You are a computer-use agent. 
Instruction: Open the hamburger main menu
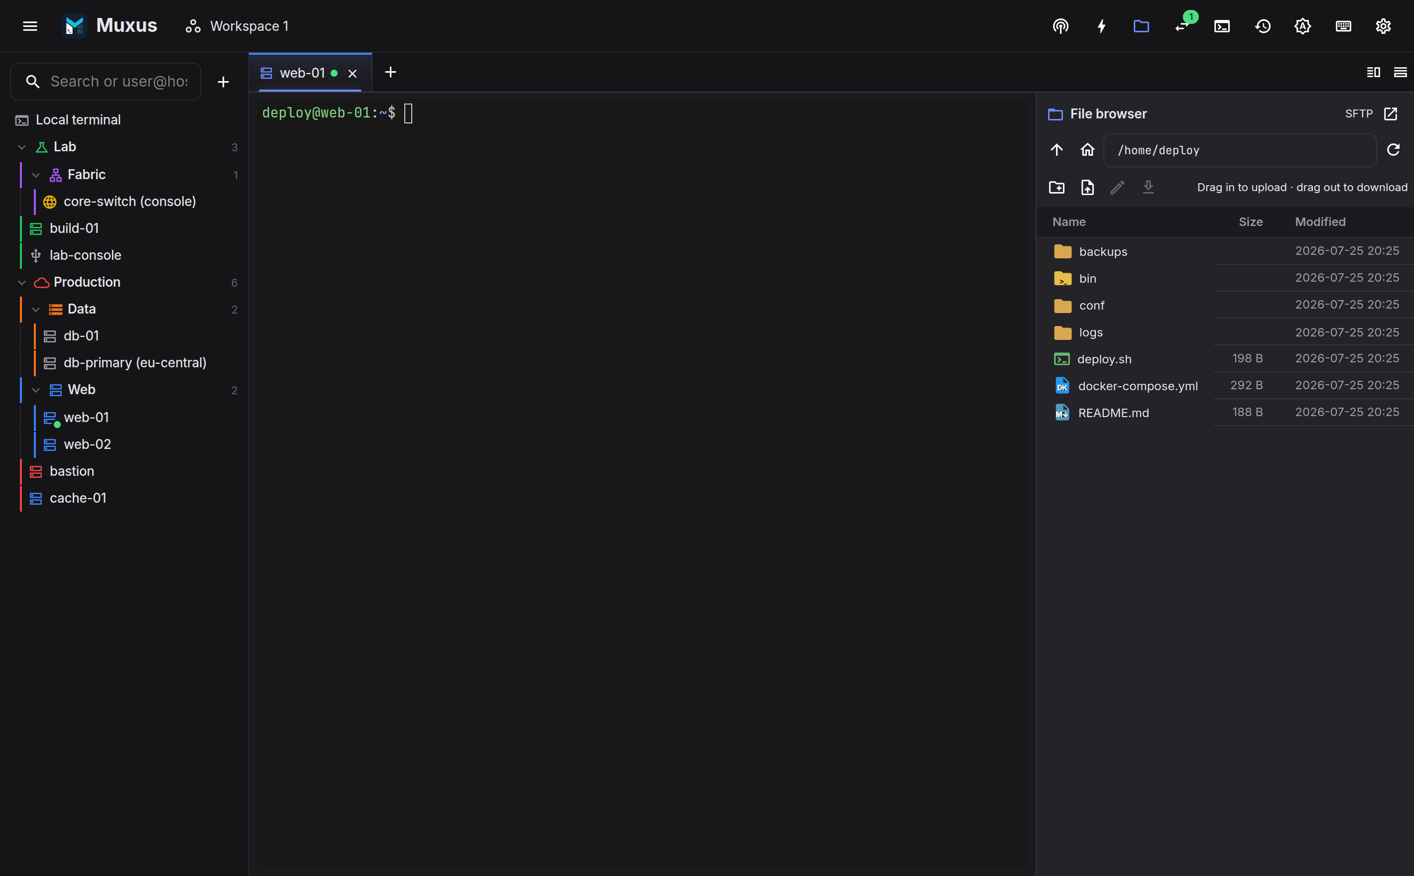pyautogui.click(x=30, y=26)
